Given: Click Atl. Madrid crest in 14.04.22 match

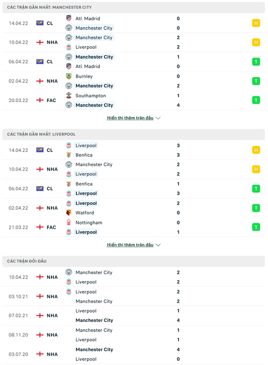Looking at the screenshot, I should pyautogui.click(x=69, y=18).
